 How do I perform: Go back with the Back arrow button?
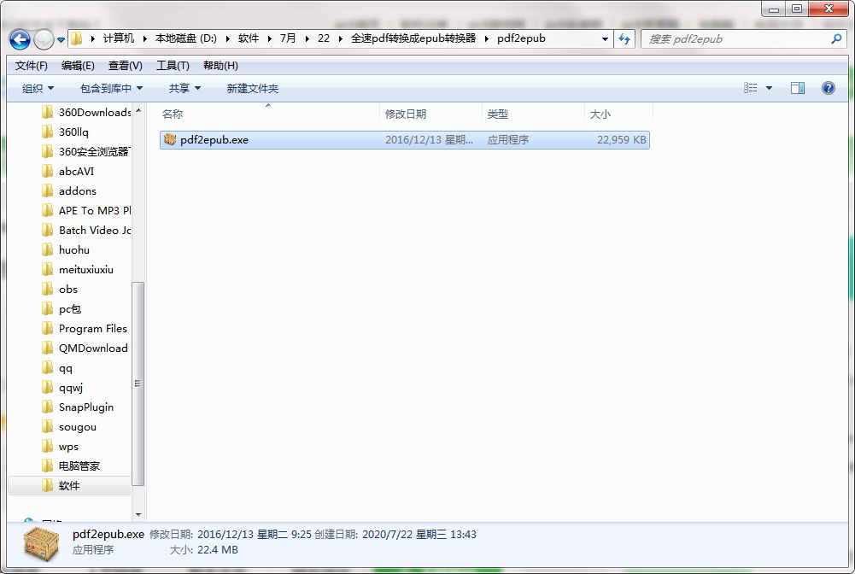pyautogui.click(x=20, y=39)
